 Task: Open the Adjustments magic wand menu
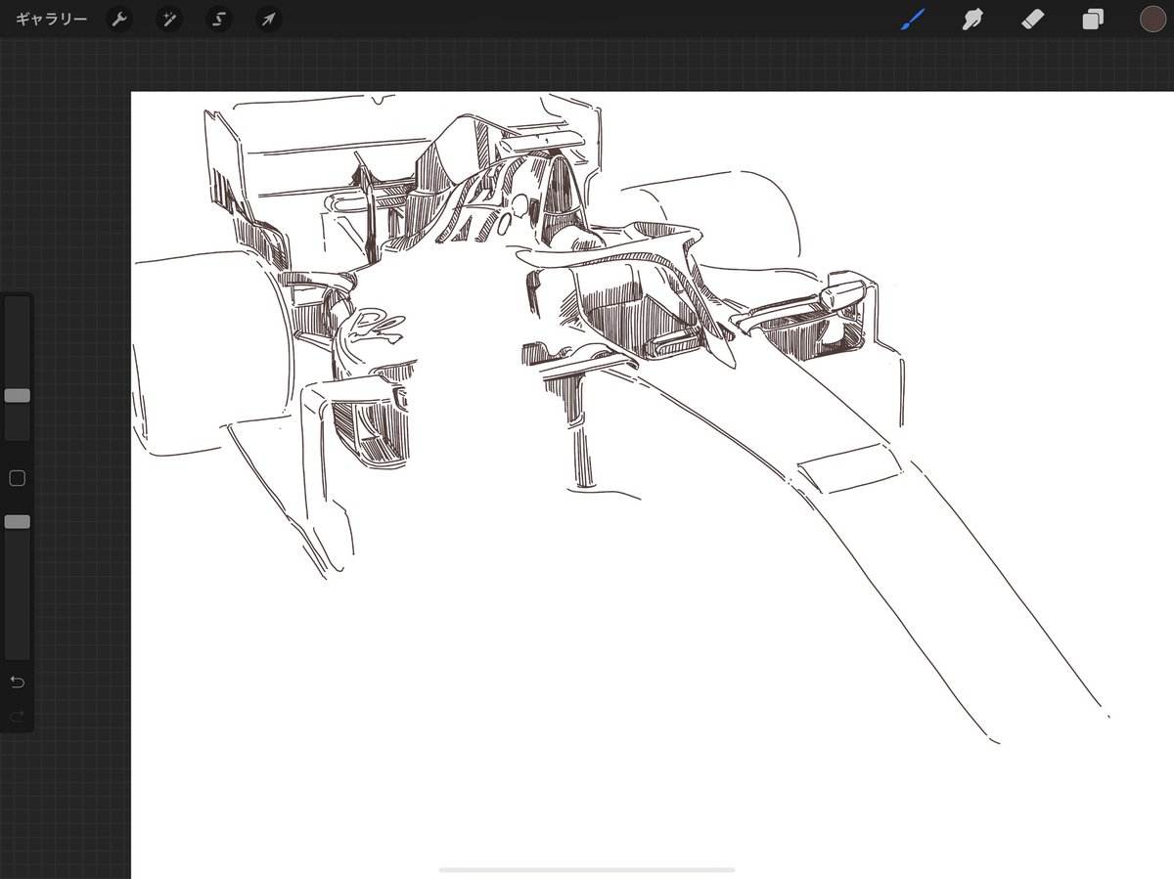point(169,20)
